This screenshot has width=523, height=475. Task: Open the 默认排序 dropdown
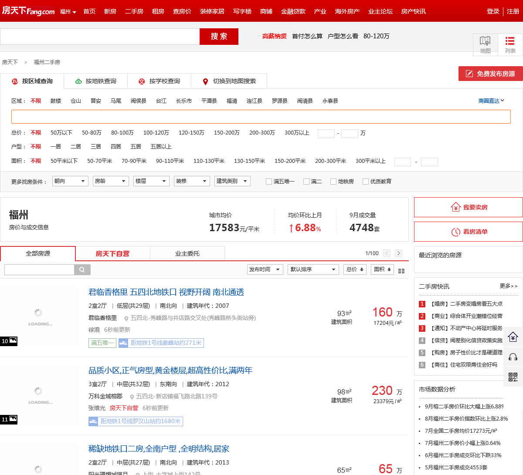click(313, 270)
